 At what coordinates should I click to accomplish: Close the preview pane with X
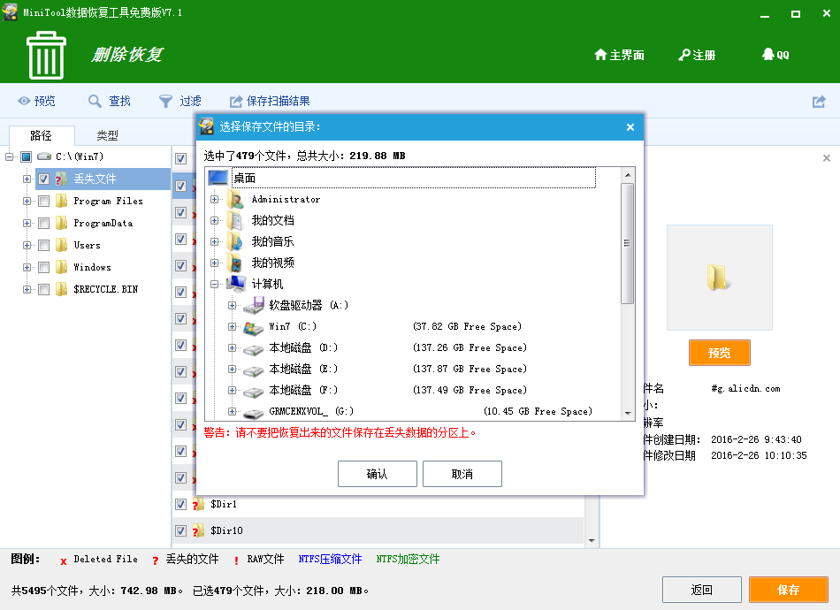826,158
